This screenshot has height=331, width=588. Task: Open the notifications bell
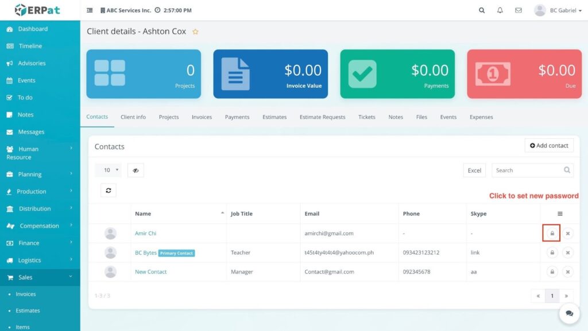pyautogui.click(x=500, y=10)
